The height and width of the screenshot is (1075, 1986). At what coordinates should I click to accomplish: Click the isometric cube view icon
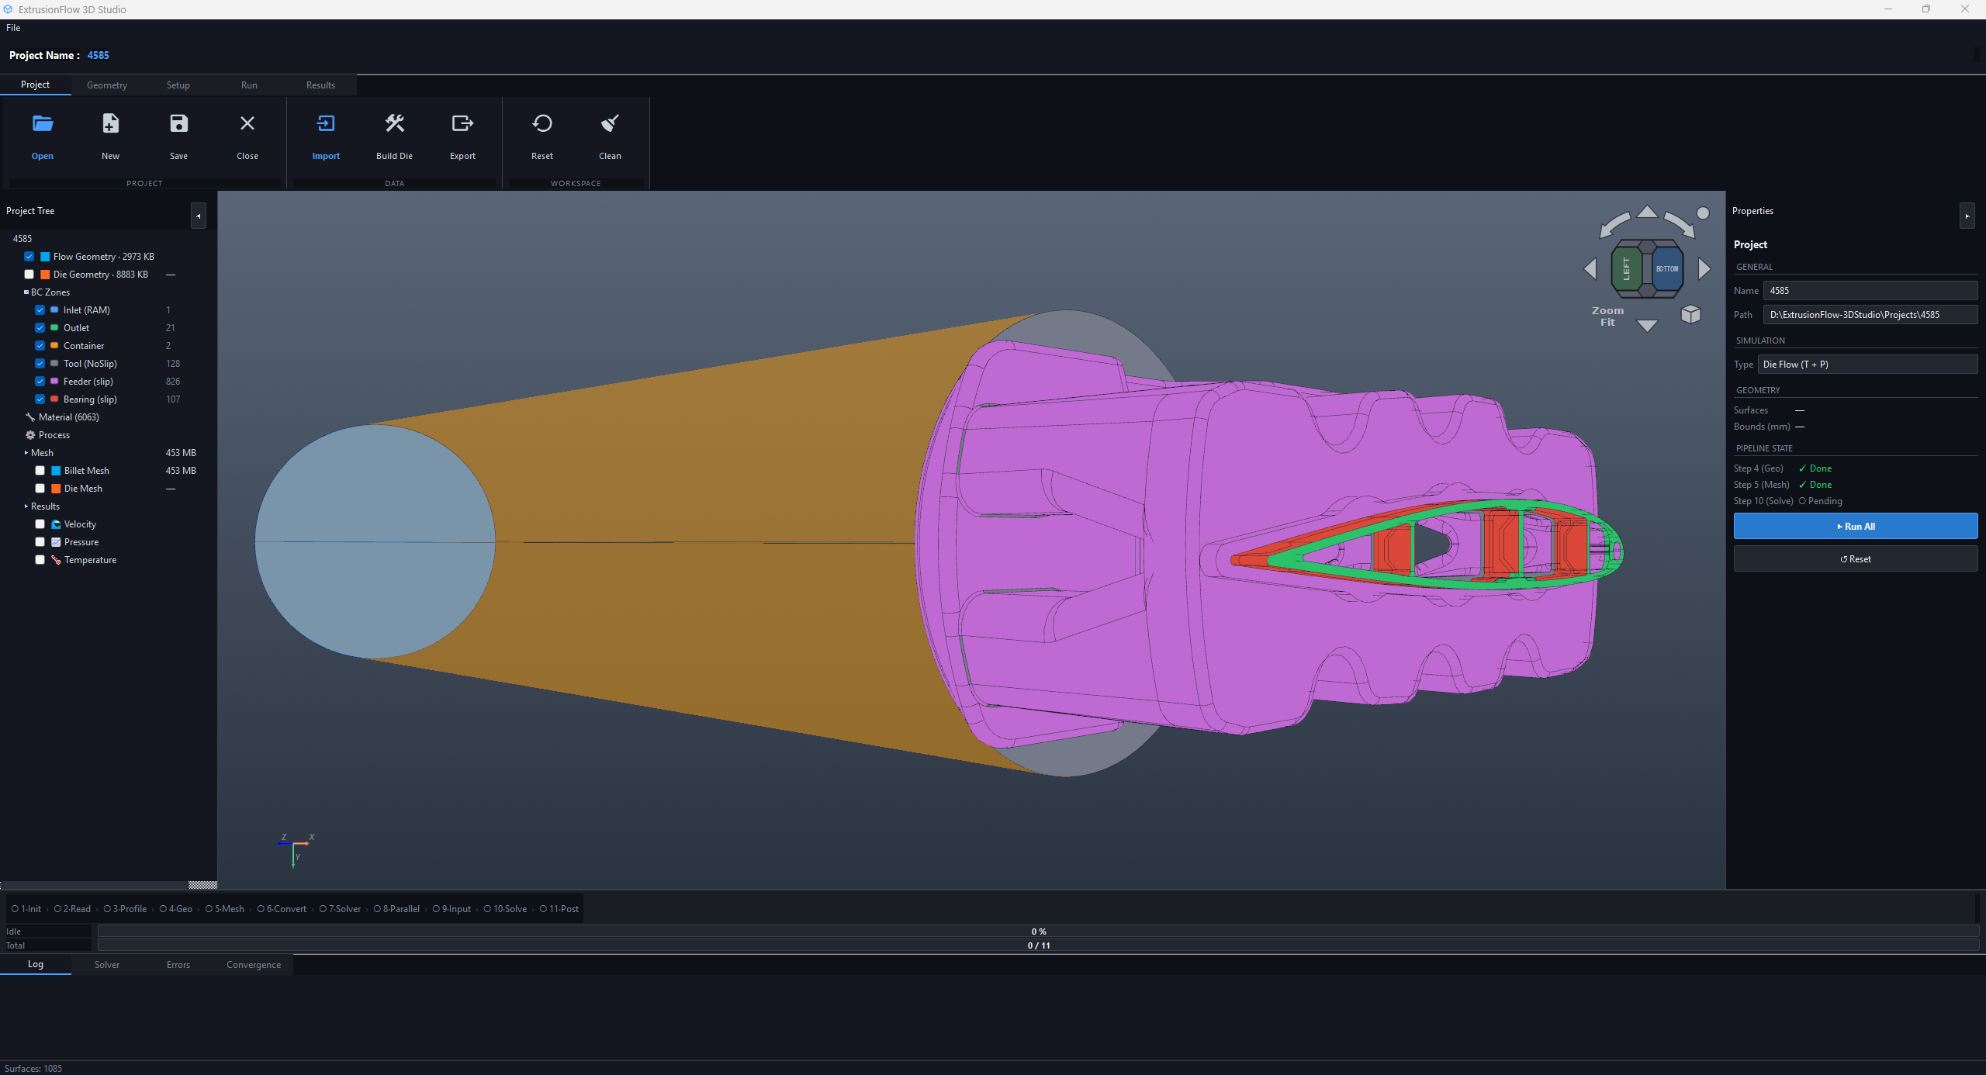1691,314
